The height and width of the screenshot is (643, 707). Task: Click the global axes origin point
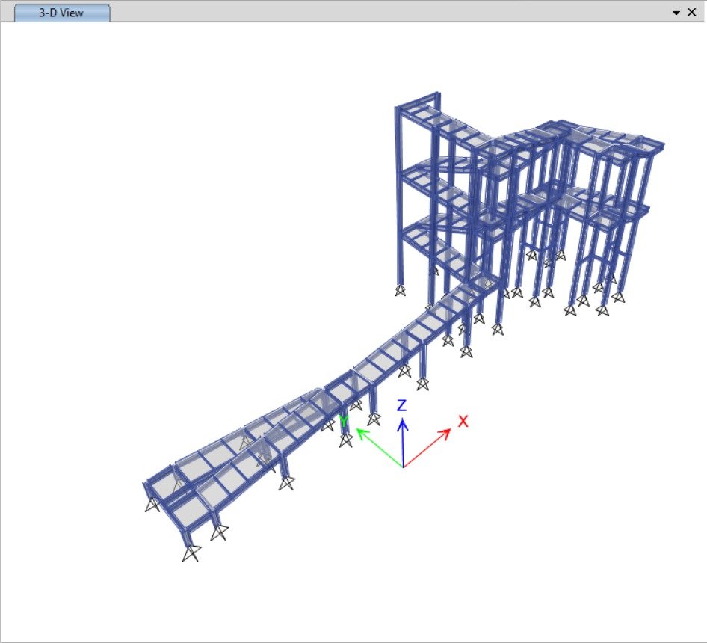pyautogui.click(x=403, y=467)
